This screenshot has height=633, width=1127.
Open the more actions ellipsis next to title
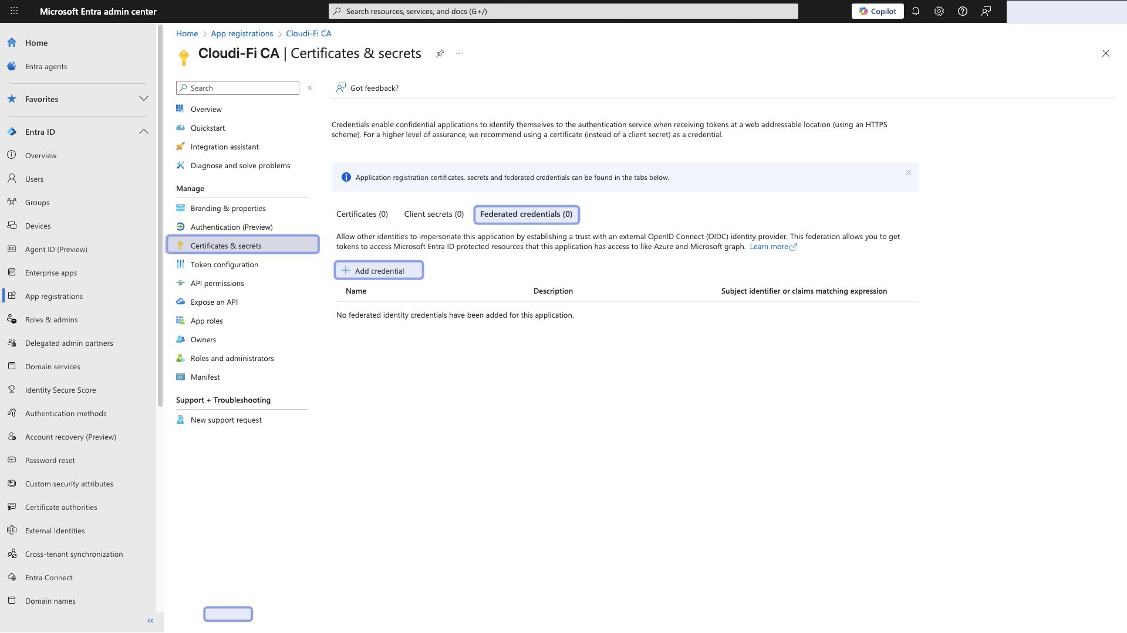(459, 53)
